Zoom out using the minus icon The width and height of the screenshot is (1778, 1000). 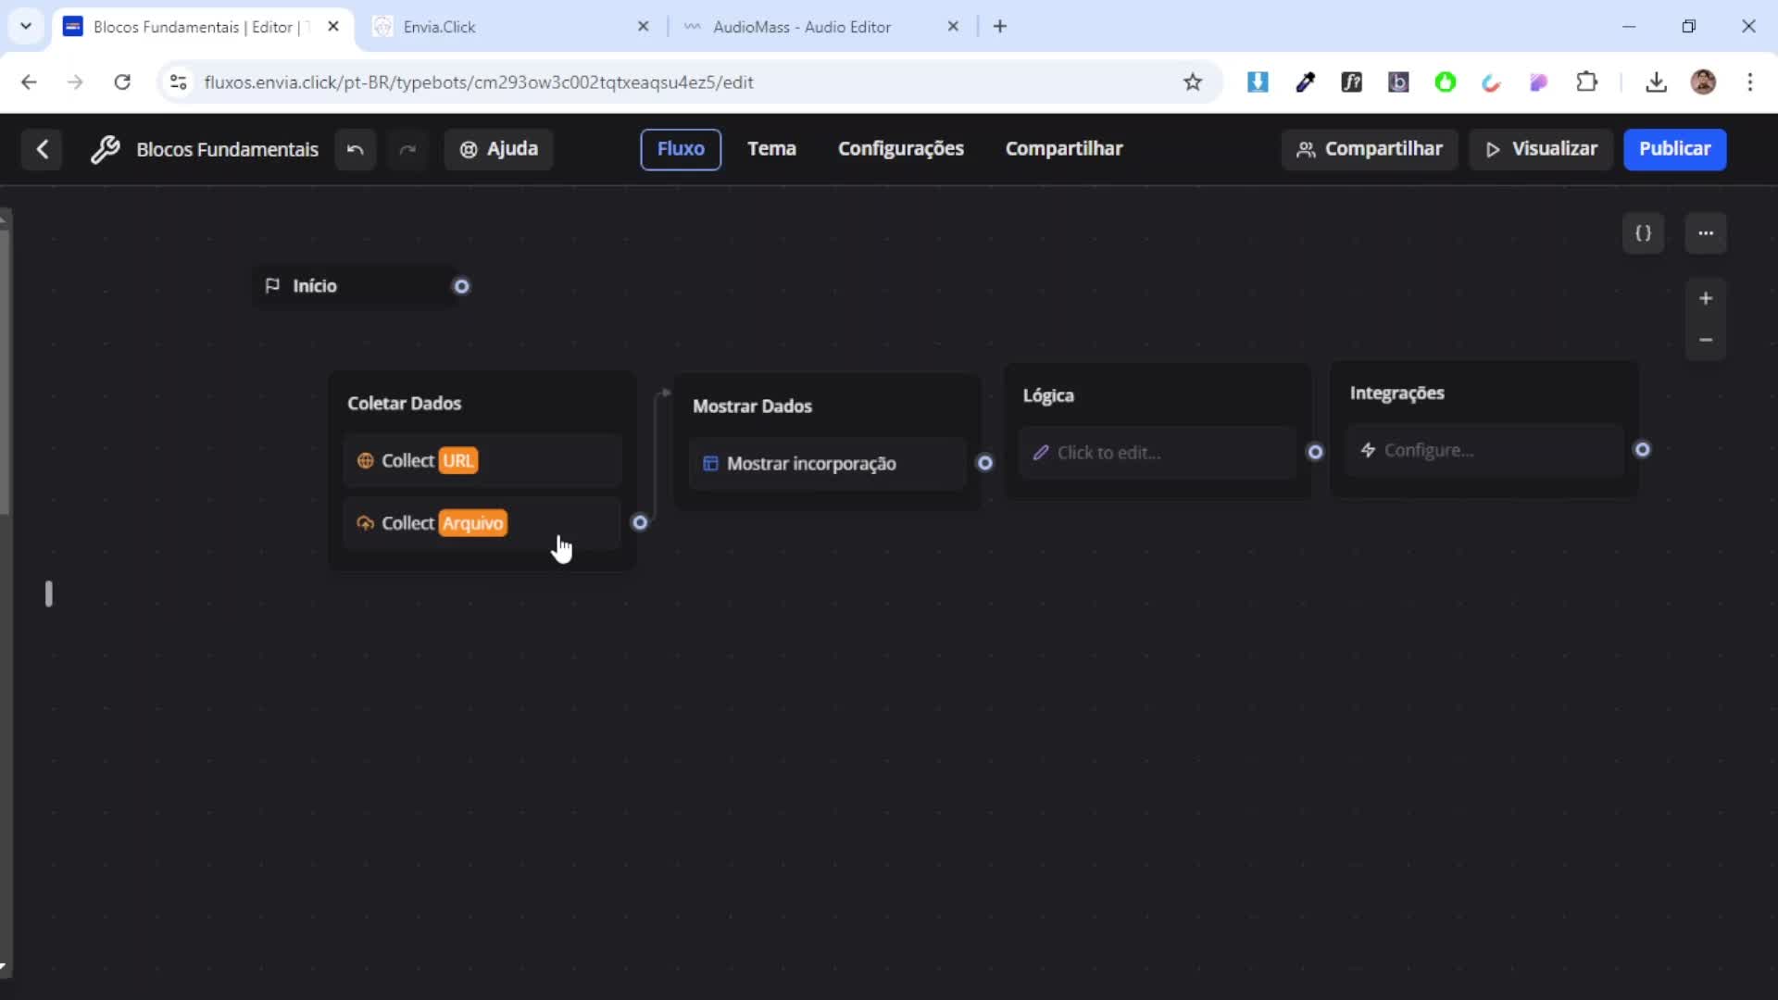point(1707,340)
